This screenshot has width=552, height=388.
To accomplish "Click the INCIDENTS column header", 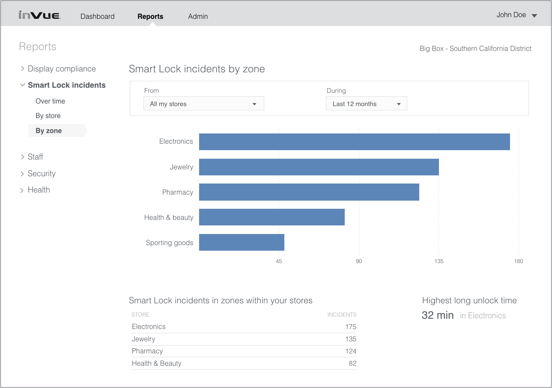I will (x=342, y=315).
